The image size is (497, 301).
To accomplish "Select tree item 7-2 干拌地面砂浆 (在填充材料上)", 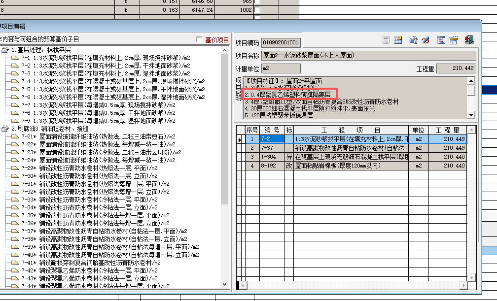I will tap(106, 66).
